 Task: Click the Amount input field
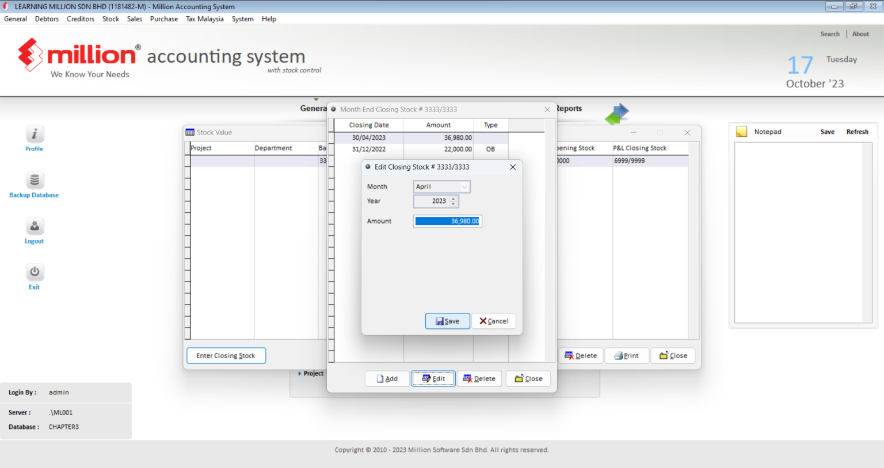(447, 221)
